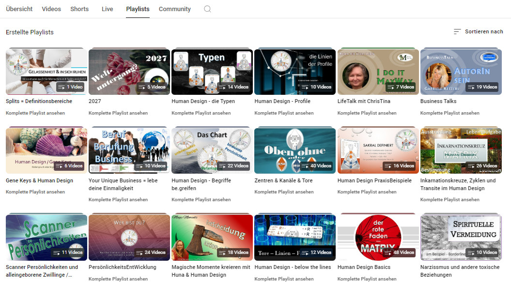Viewport: 511px width, 282px height.
Task: Click the 1 Video badge on Splits playlist
Action: [71, 87]
